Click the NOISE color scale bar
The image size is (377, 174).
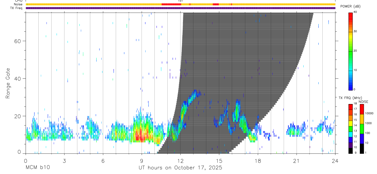362,129
